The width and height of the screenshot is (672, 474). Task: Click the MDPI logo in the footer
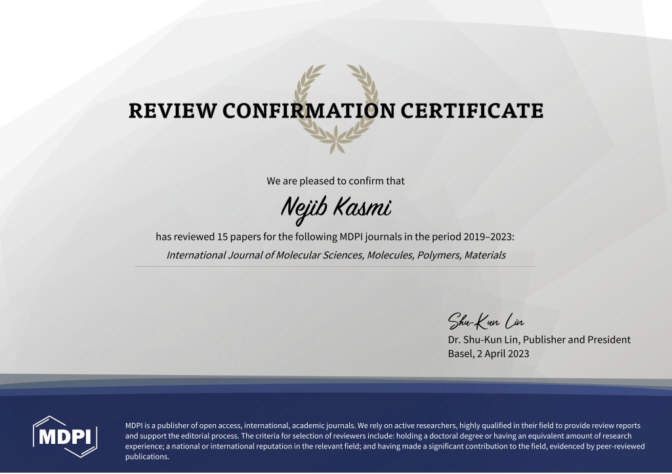coord(65,436)
